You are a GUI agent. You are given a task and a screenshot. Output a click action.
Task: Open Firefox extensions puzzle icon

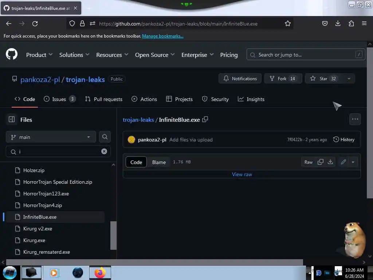[x=351, y=23]
